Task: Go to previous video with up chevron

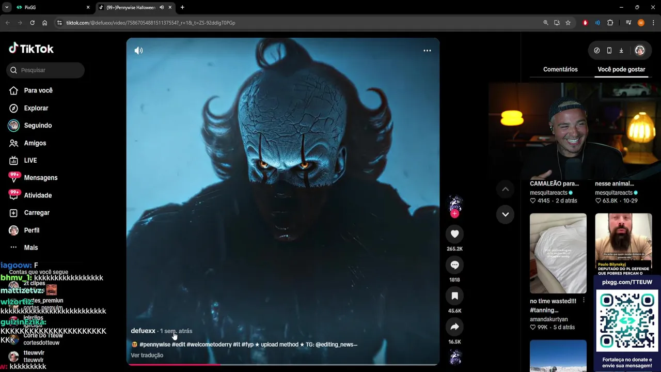Action: pos(505,189)
